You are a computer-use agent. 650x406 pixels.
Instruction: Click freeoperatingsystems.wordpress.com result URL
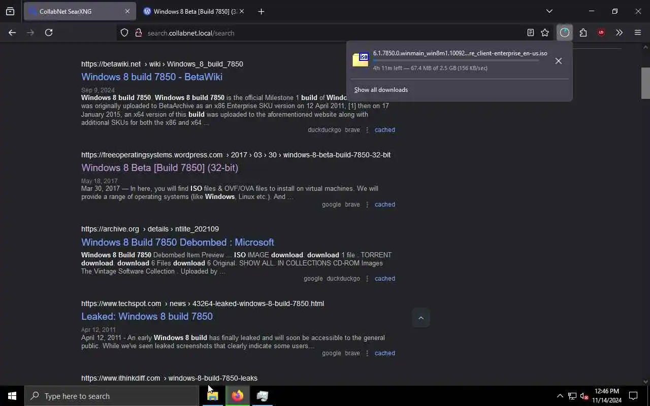[x=236, y=155]
